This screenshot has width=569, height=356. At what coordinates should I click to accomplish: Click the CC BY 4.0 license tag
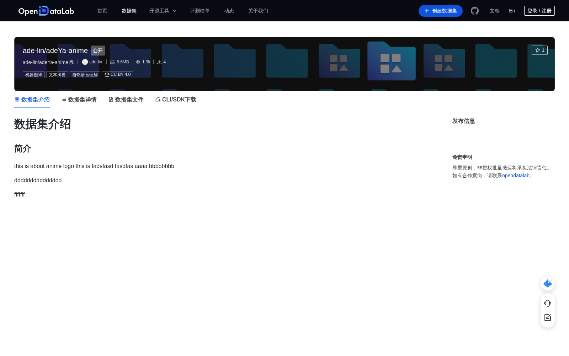(x=117, y=75)
